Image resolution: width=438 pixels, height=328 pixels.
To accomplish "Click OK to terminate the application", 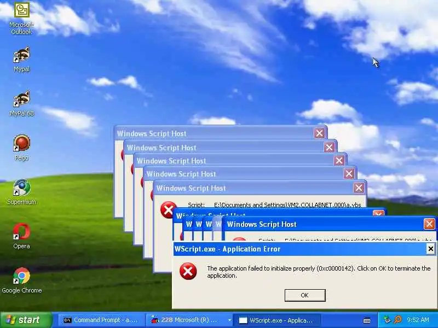I will (x=305, y=295).
